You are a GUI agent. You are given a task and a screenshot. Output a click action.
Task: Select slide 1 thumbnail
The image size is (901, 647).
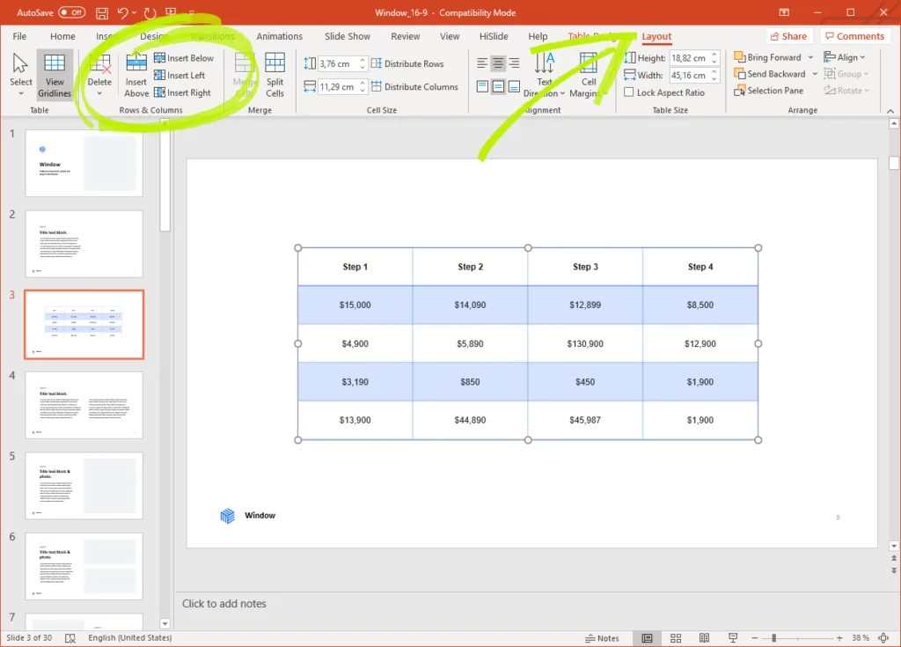pos(84,163)
